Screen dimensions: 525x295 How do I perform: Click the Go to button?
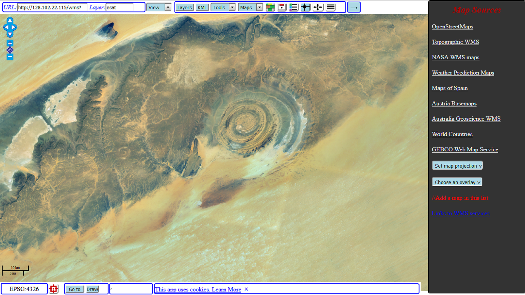tap(75, 289)
